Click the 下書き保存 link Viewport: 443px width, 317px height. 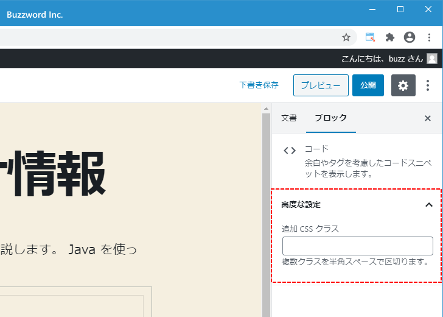pyautogui.click(x=259, y=85)
